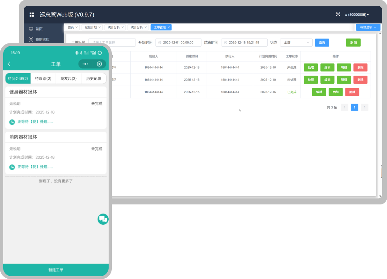Click the grid menu icon beside 巡总管Web版
The width and height of the screenshot is (387, 279).
point(32,15)
